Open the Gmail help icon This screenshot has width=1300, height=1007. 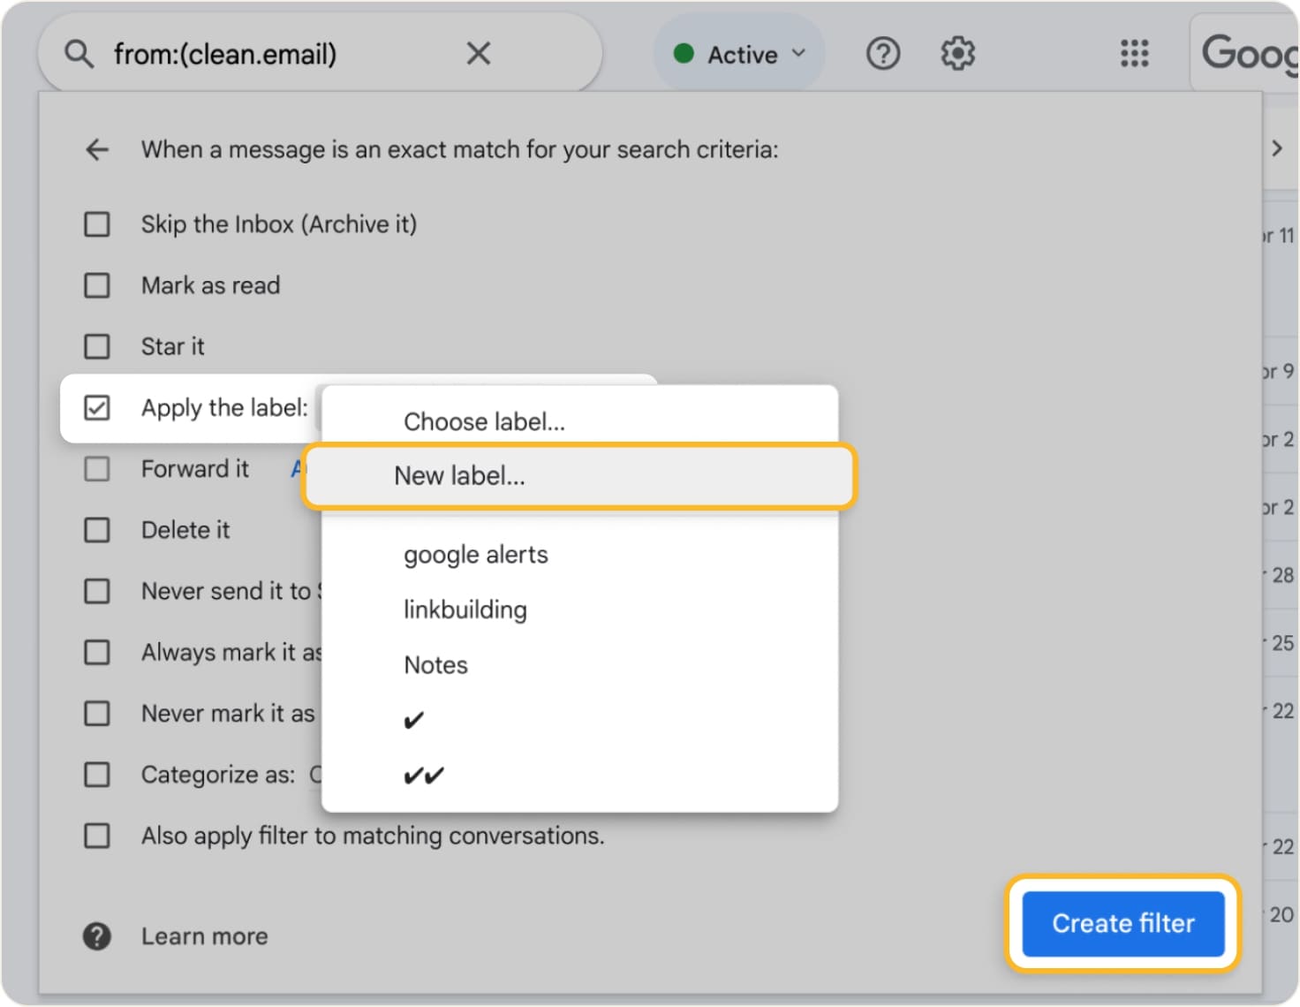881,53
